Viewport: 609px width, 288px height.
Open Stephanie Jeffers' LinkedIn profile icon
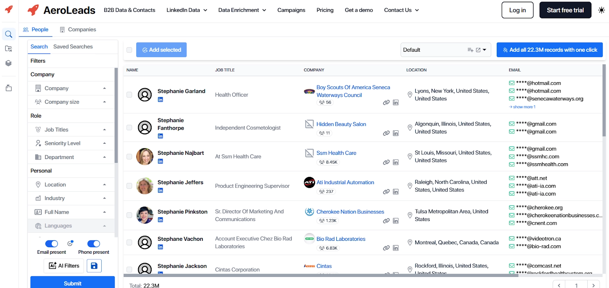click(160, 191)
